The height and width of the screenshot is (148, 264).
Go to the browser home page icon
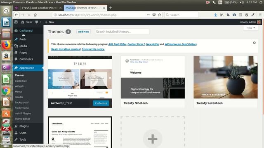click(35, 15)
